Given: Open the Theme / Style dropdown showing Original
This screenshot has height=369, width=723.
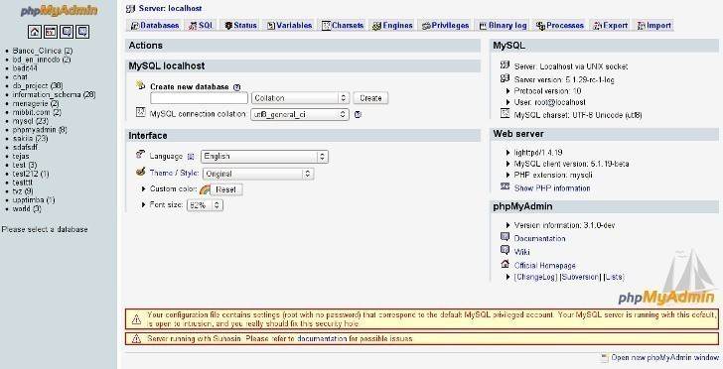Looking at the screenshot, I should 258,174.
